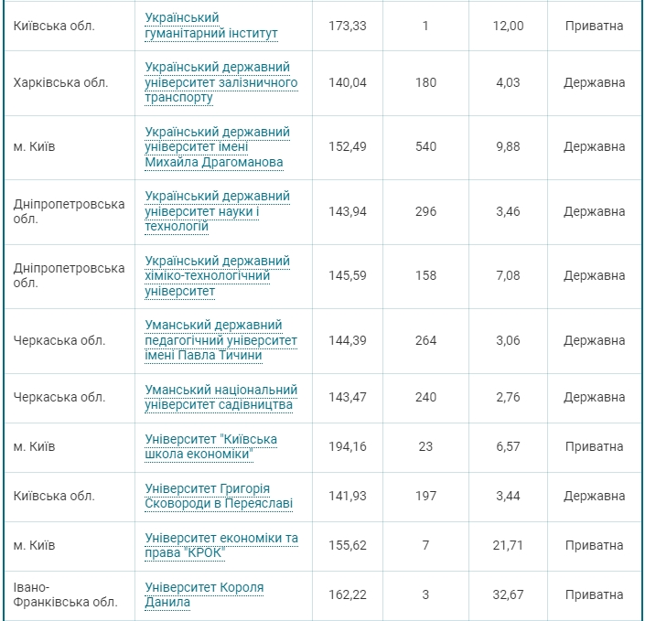Click the competition value 32,67
Screen dimensions: 645x621
tap(508, 594)
